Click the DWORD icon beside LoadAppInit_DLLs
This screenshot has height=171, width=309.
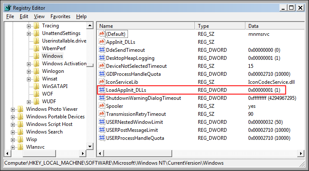pos(102,90)
